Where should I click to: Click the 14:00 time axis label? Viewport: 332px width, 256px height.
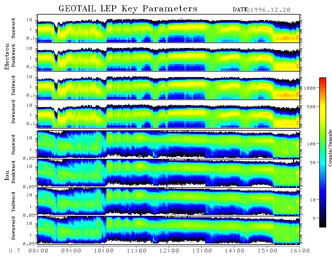coord(235,251)
